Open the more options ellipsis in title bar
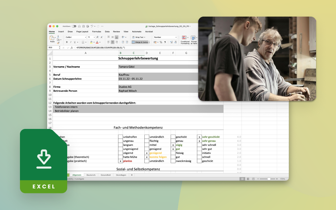336x210 pixels. [102, 26]
